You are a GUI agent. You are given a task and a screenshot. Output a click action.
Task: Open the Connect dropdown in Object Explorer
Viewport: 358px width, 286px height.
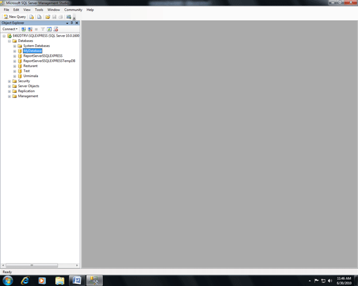(x=10, y=29)
